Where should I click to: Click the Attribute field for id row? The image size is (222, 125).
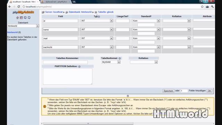click(x=204, y=20)
